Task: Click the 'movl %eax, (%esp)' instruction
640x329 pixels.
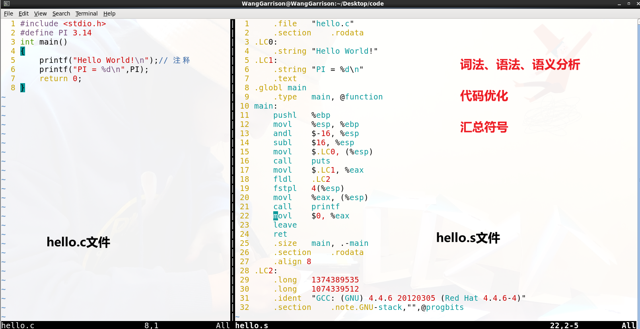Action: click(321, 197)
